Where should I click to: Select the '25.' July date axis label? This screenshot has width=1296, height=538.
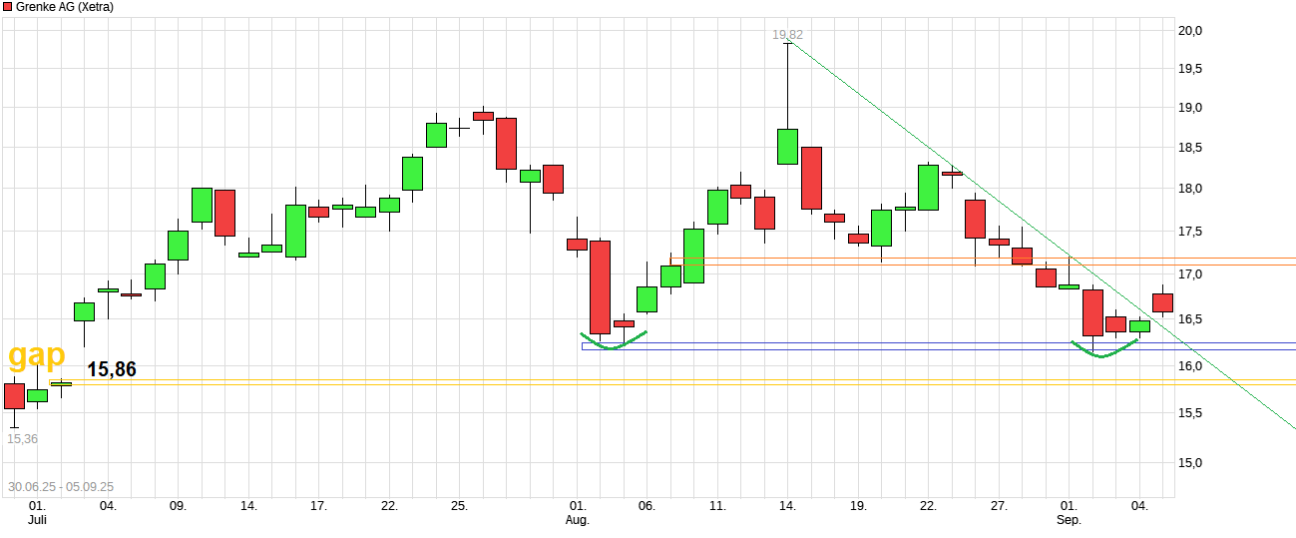tap(459, 506)
